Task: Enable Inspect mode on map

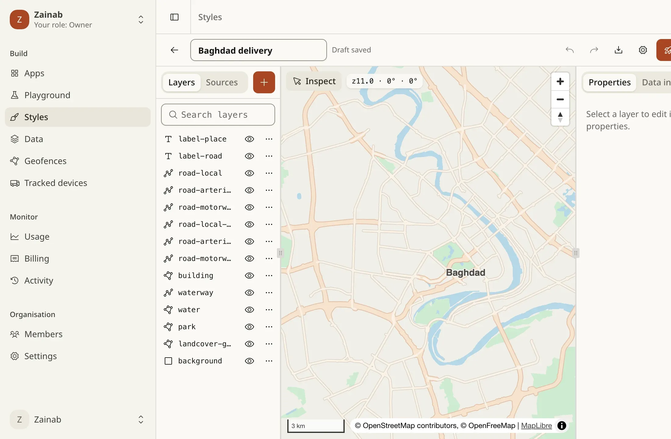Action: [x=314, y=81]
